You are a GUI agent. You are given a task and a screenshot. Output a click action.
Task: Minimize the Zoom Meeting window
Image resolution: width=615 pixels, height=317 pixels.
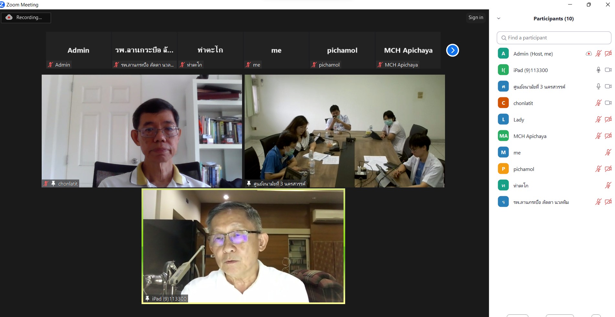(570, 5)
